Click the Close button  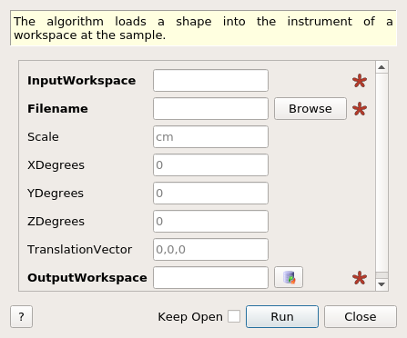[x=361, y=316]
